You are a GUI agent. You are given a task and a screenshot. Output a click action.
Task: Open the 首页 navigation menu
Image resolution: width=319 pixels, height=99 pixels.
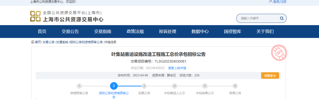click(42, 32)
